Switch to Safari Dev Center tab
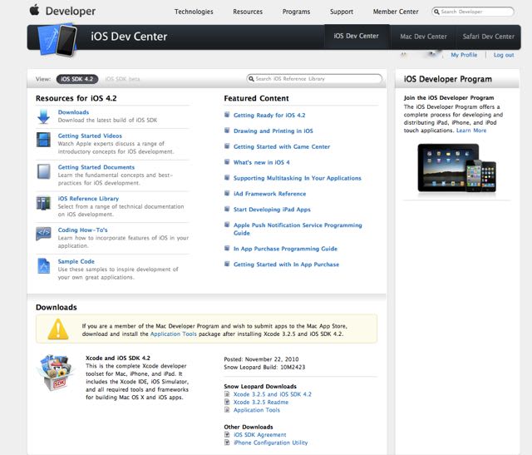This screenshot has width=532, height=455. coord(488,37)
